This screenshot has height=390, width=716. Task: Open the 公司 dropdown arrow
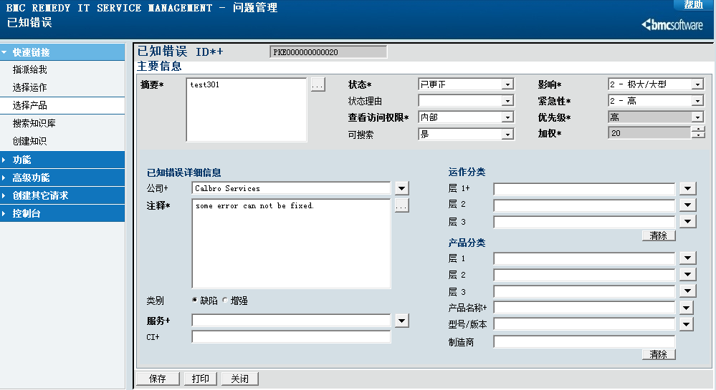click(x=401, y=188)
